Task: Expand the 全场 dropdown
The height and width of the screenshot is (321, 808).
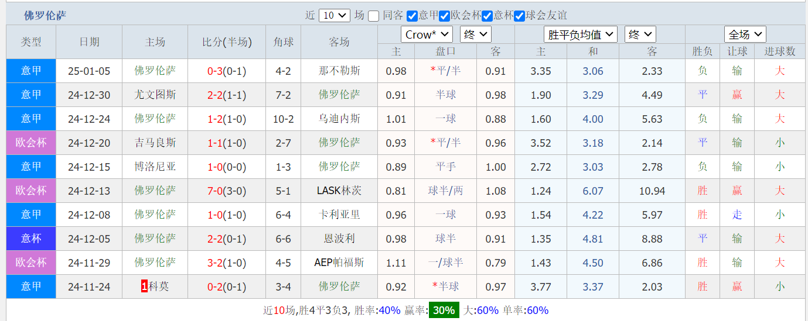Action: click(x=745, y=34)
